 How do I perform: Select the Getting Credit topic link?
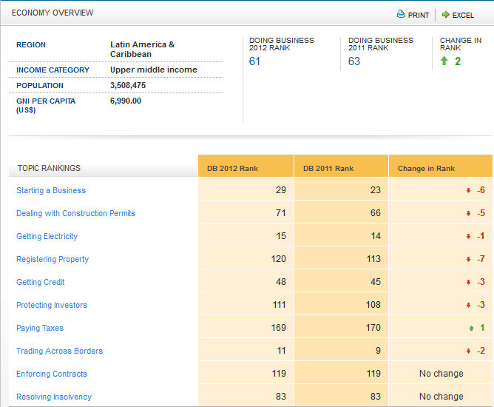41,282
